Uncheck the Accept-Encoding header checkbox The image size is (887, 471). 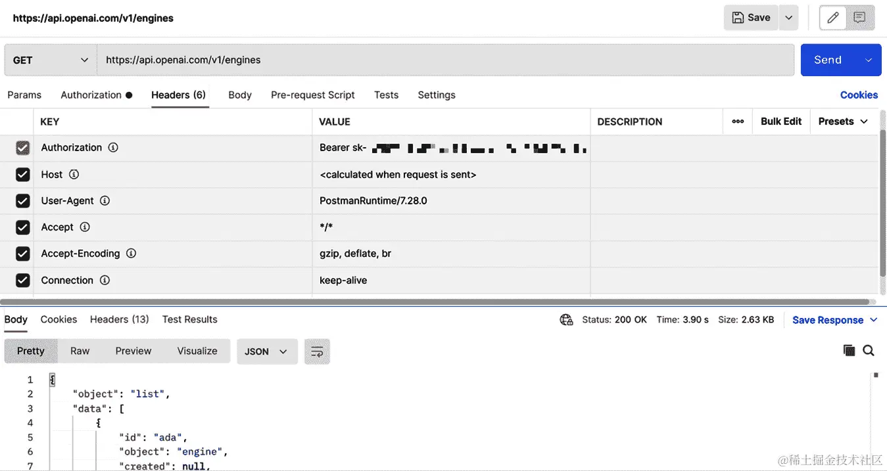point(22,254)
